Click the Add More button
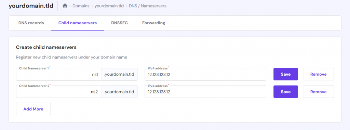Viewport: 350px width, 130px height. (33, 109)
